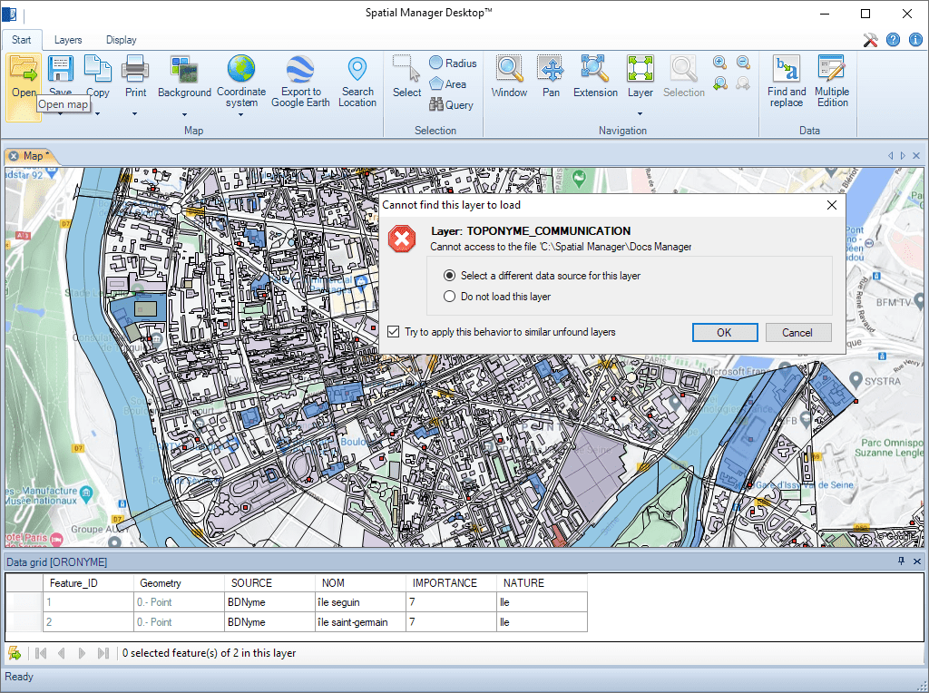Screen dimensions: 929x693
Task: Expand the Coordinate system dropdown arrow
Action: point(241,114)
